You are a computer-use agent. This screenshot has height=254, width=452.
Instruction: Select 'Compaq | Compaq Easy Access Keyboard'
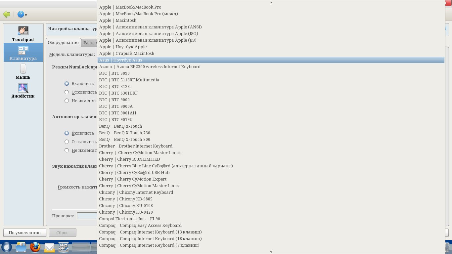[x=271, y=226]
